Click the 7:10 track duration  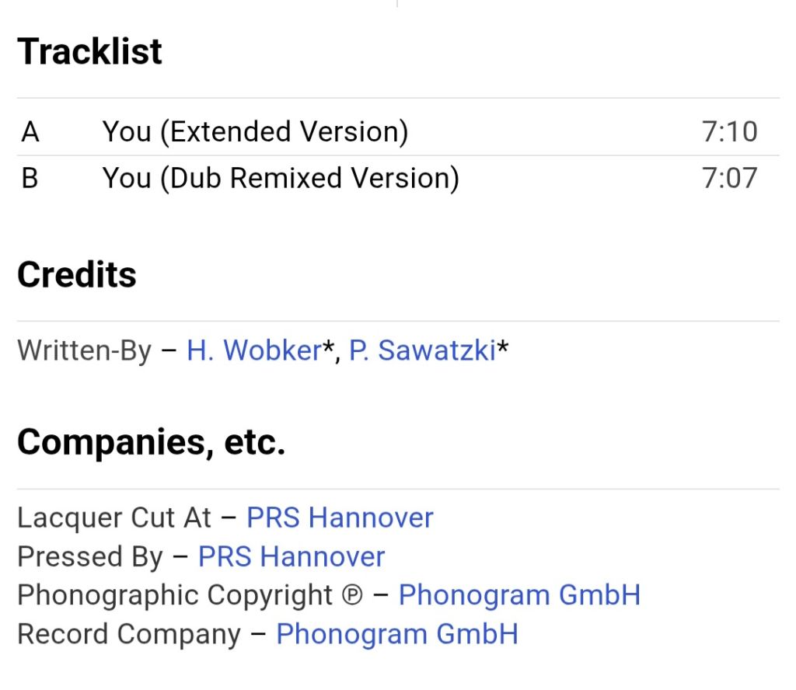(729, 132)
